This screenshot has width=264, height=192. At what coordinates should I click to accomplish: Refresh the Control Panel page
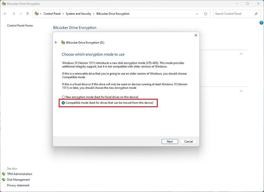click(x=205, y=14)
